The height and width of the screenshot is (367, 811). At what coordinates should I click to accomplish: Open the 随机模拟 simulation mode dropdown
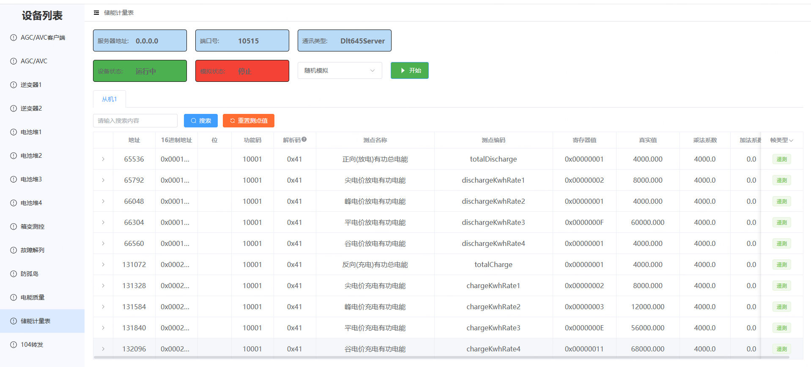point(340,70)
